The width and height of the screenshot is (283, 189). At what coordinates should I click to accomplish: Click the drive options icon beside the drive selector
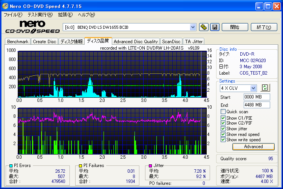[204, 27]
